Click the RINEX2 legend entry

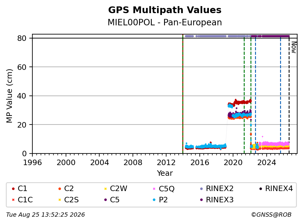point(217,189)
